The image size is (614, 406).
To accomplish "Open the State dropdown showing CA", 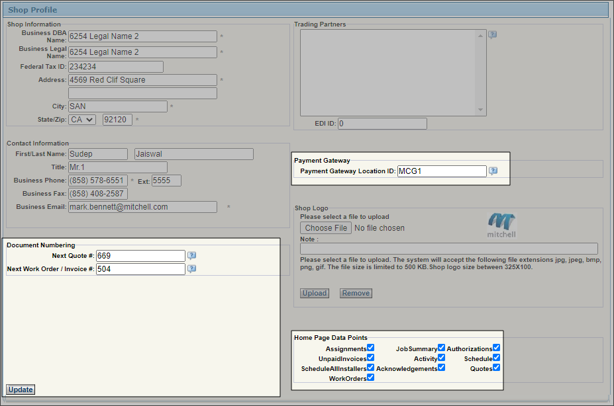I will [x=82, y=120].
